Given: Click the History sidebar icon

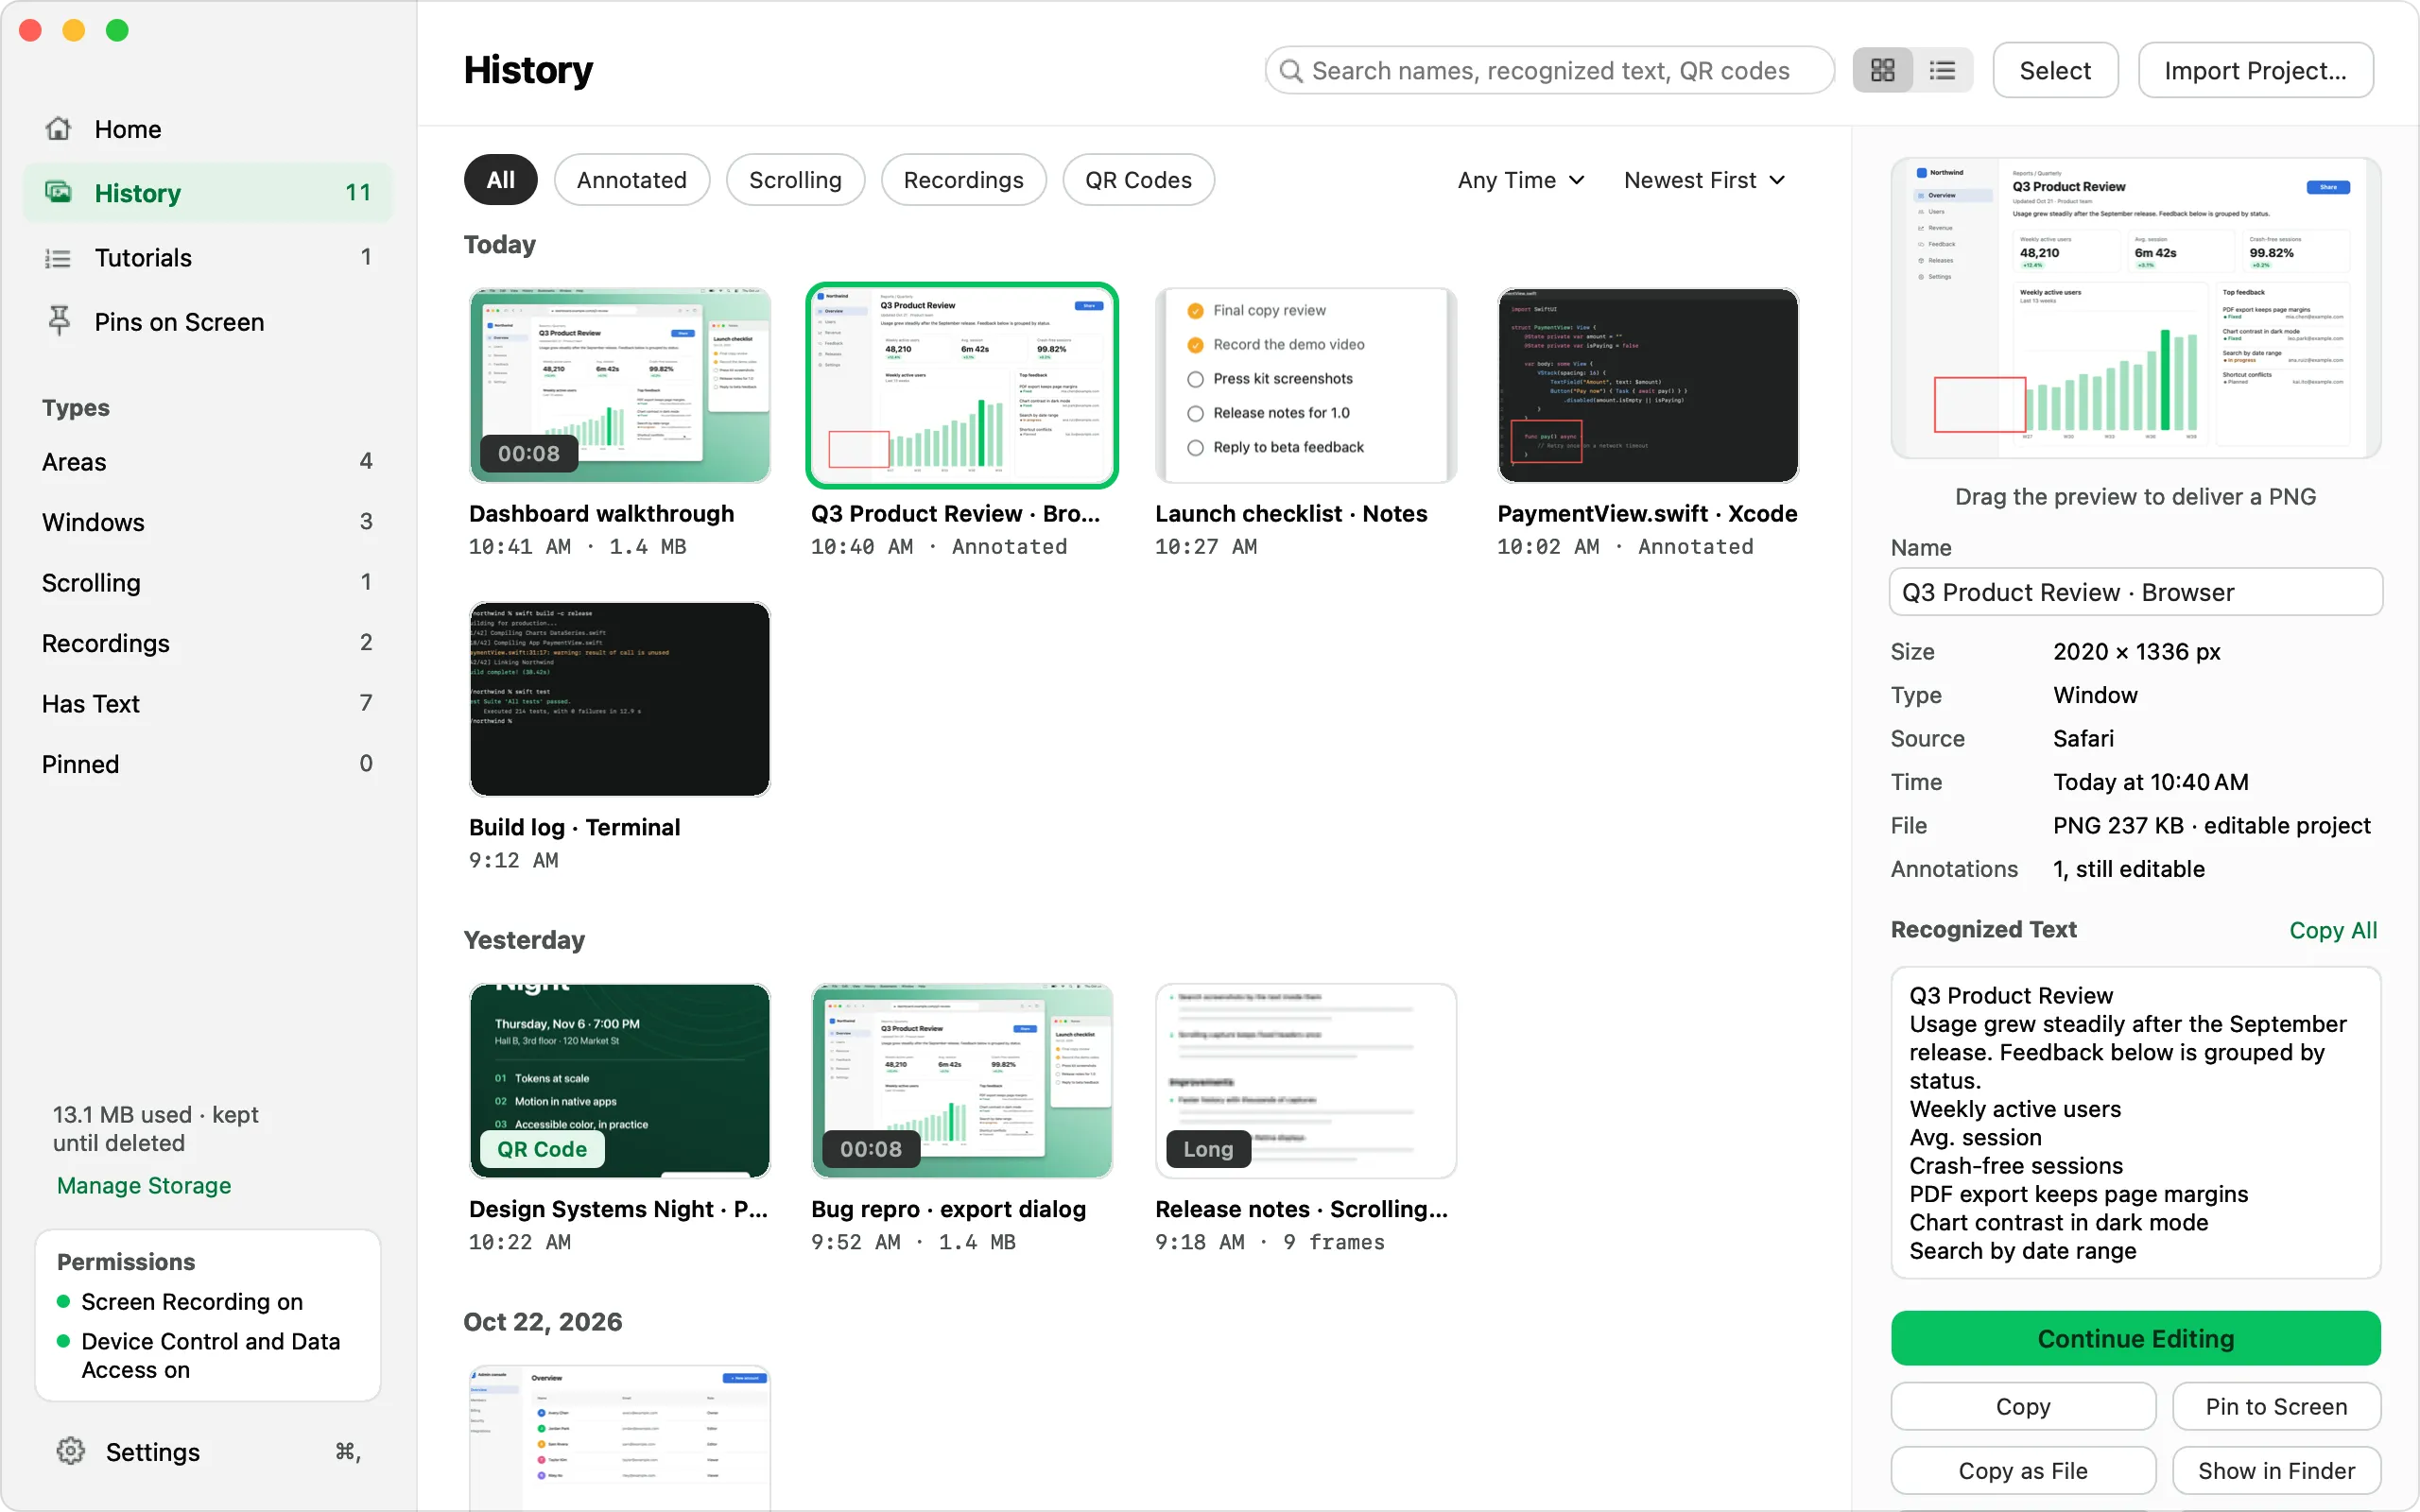Looking at the screenshot, I should (59, 192).
